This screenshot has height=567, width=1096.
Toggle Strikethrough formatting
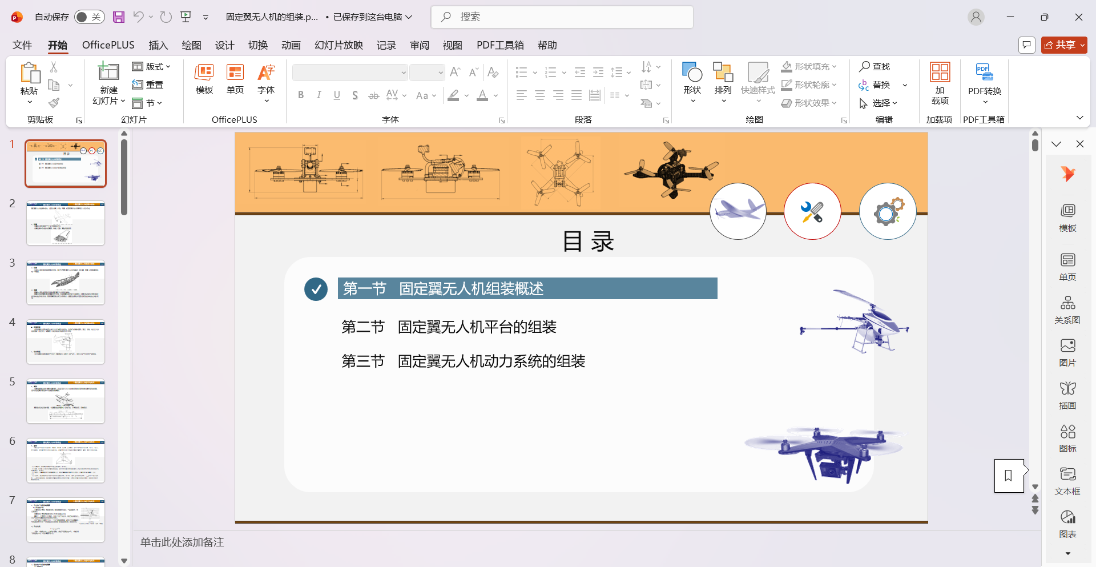pos(373,95)
